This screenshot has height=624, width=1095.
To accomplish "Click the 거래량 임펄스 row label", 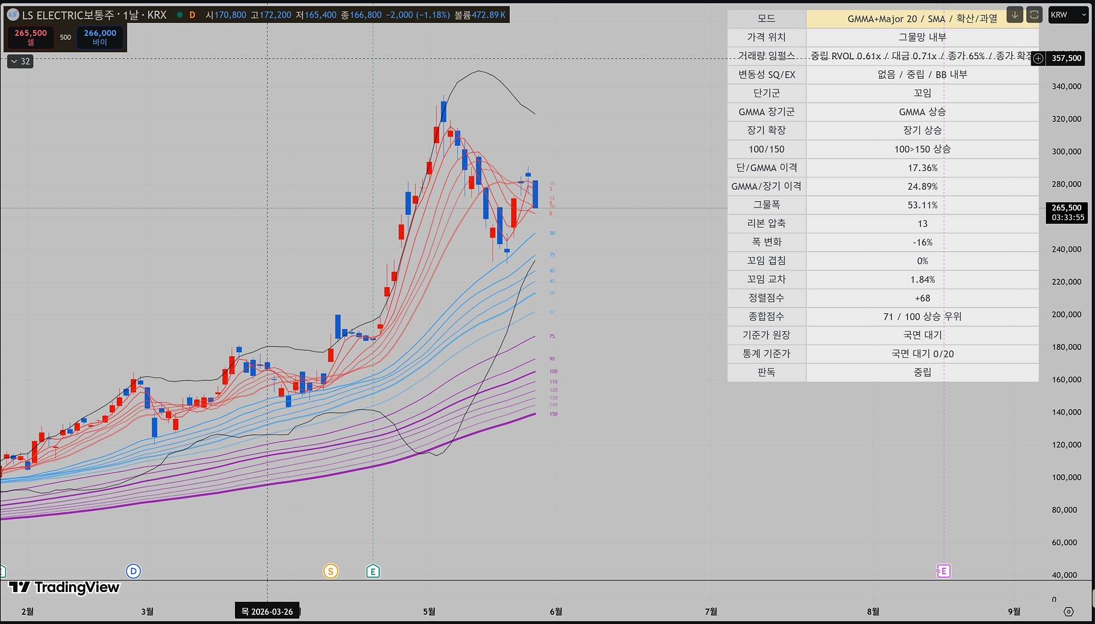I will 766,56.
